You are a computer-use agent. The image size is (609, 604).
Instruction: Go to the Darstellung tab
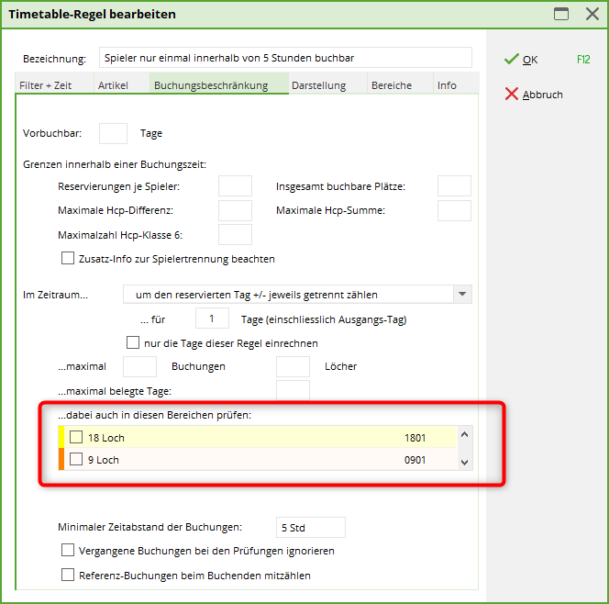tap(318, 85)
